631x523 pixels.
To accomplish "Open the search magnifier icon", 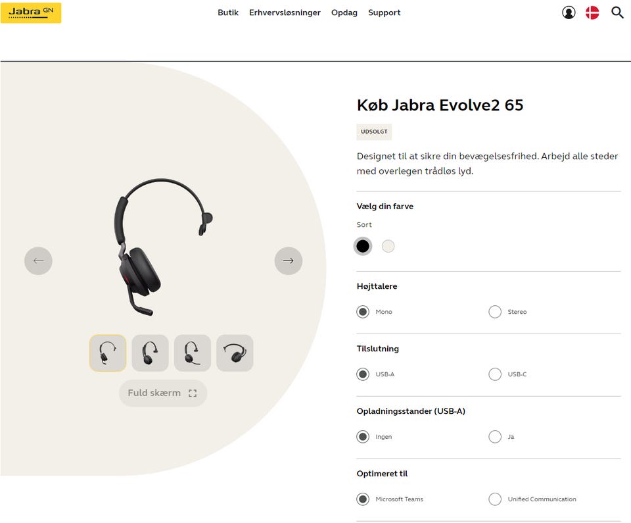I will (617, 12).
